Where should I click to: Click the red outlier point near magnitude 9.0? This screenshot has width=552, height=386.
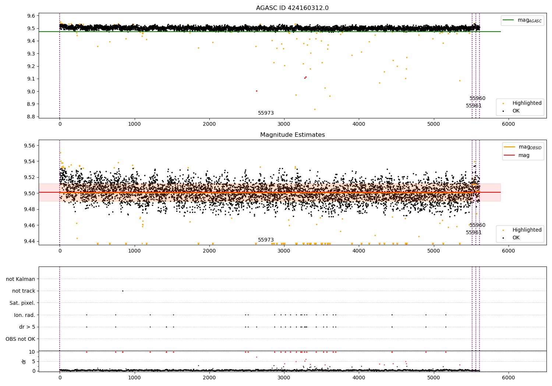256,91
